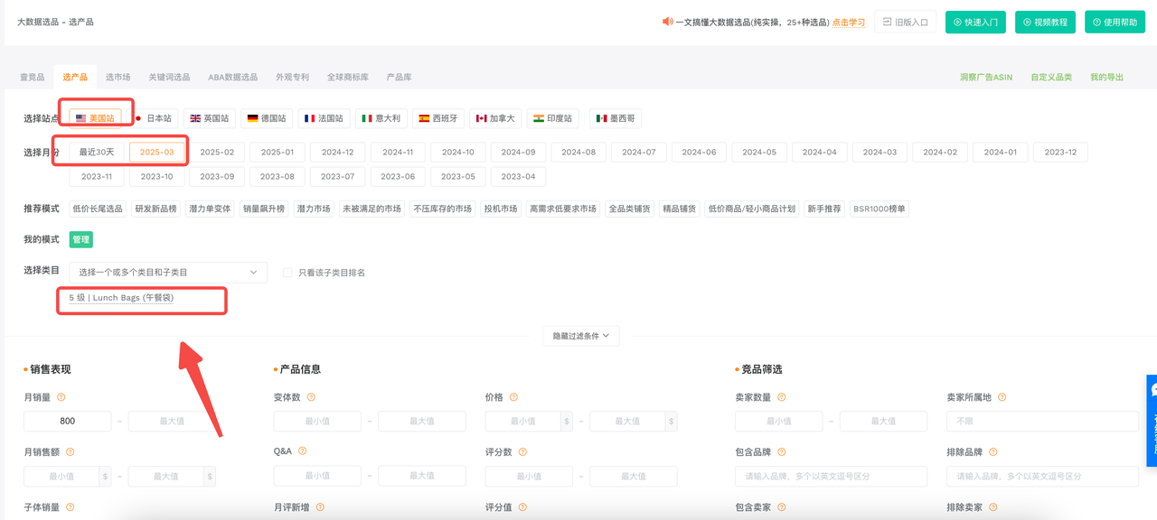Click the 视频教程 button
The width and height of the screenshot is (1157, 520).
tap(1045, 23)
